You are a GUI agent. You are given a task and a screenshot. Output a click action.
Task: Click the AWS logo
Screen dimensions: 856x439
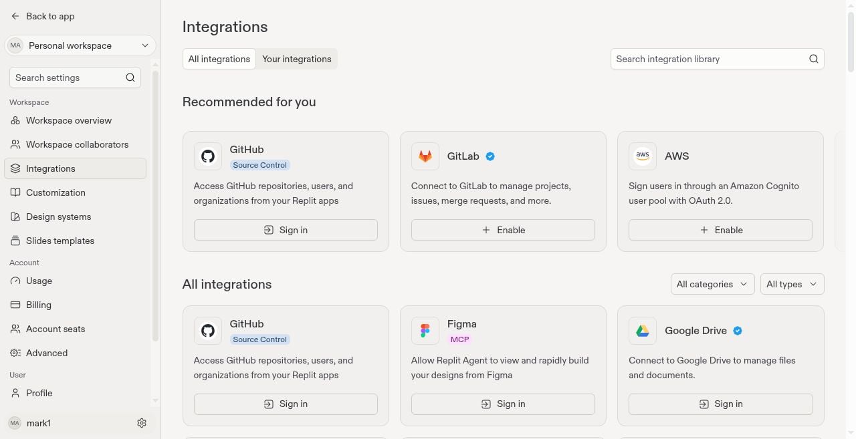pos(643,156)
